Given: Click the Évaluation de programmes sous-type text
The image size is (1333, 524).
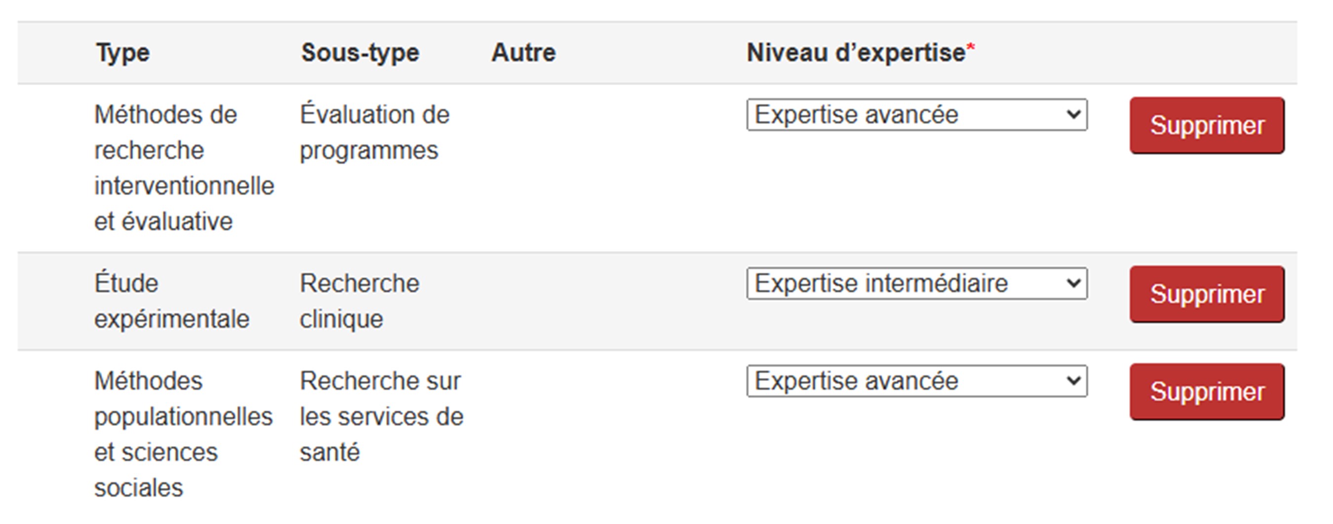Looking at the screenshot, I should coord(374,133).
